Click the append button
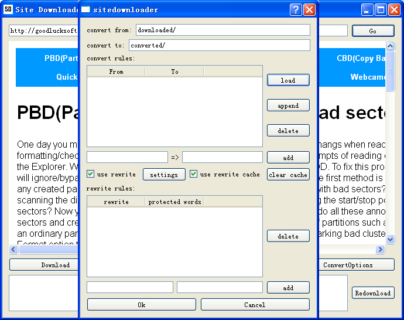404x320 pixels. click(x=288, y=105)
